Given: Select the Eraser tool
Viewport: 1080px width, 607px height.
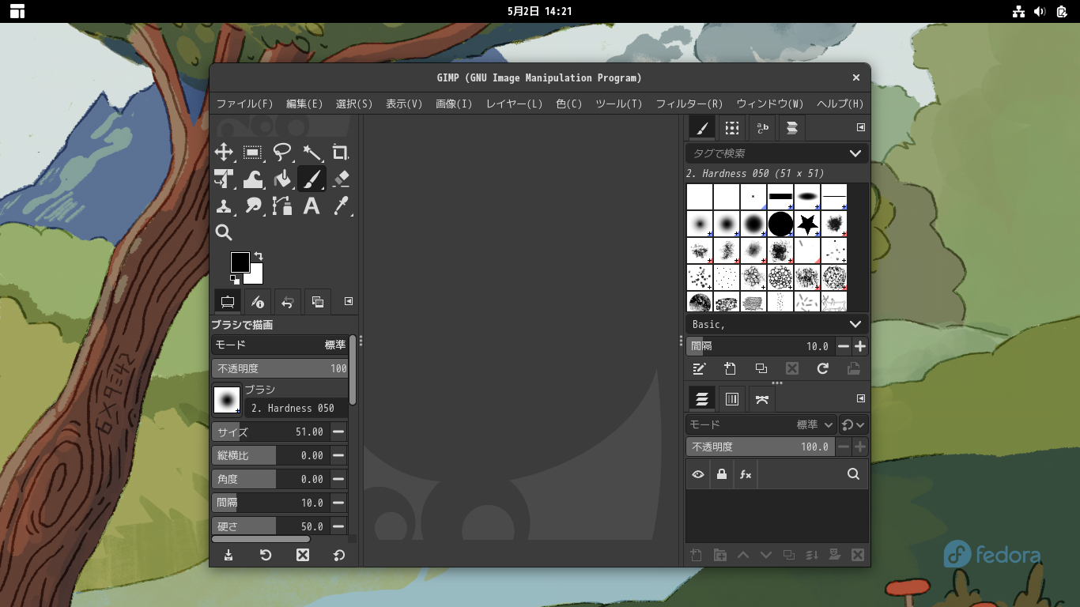Looking at the screenshot, I should 340,179.
